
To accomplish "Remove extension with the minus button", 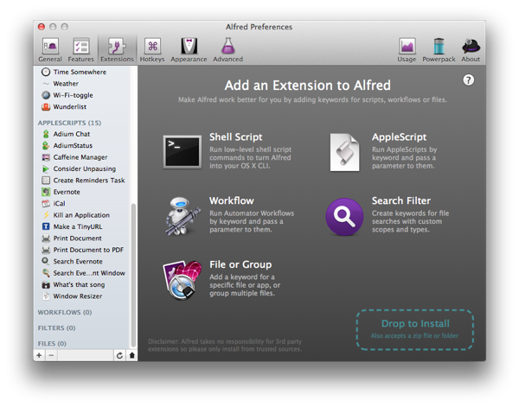I will pyautogui.click(x=51, y=355).
